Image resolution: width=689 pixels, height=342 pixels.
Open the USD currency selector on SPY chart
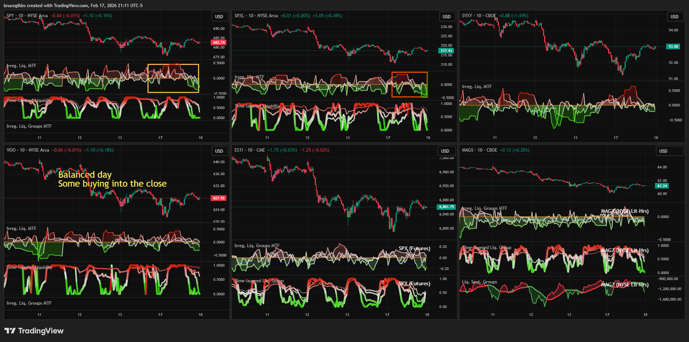point(219,17)
